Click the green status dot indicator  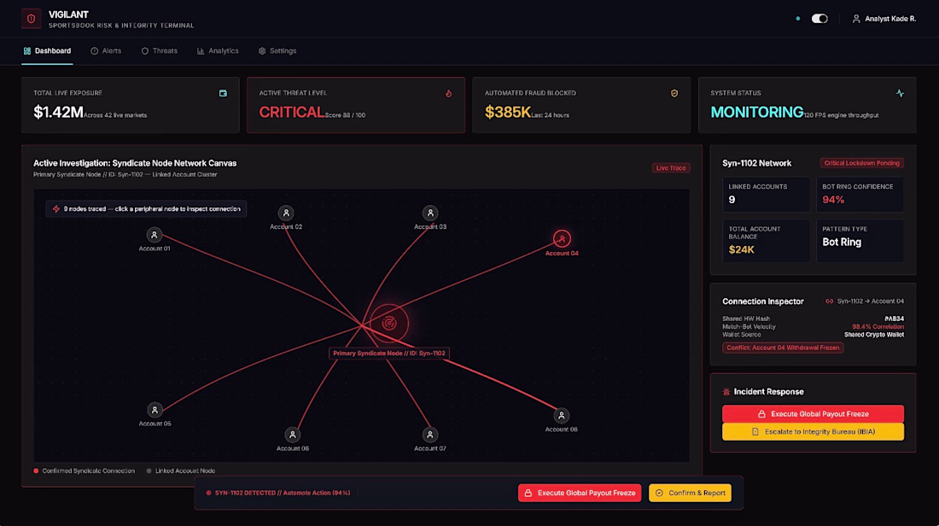(x=797, y=19)
